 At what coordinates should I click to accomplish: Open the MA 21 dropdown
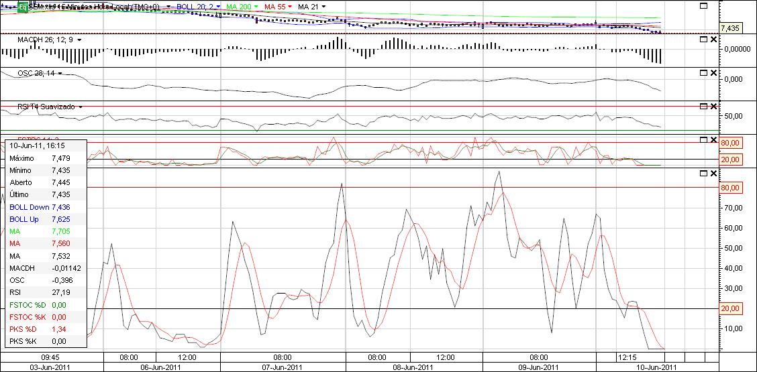coord(323,7)
